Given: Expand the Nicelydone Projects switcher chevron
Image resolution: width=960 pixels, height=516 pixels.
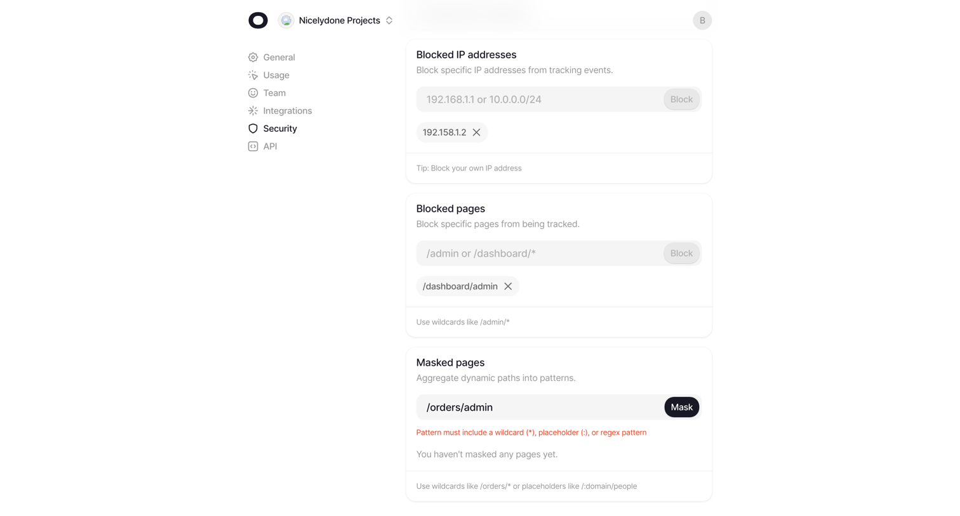Looking at the screenshot, I should 389,20.
